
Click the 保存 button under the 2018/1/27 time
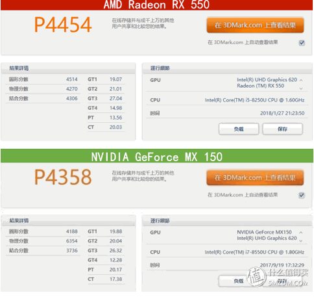[x=282, y=129]
